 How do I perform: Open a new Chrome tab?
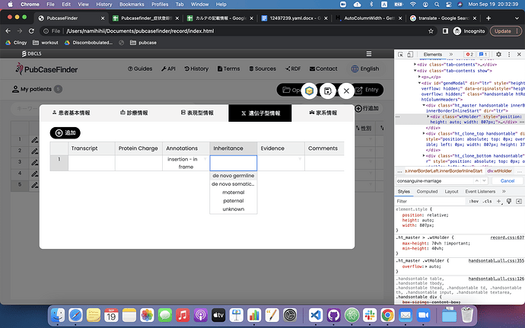click(x=488, y=18)
